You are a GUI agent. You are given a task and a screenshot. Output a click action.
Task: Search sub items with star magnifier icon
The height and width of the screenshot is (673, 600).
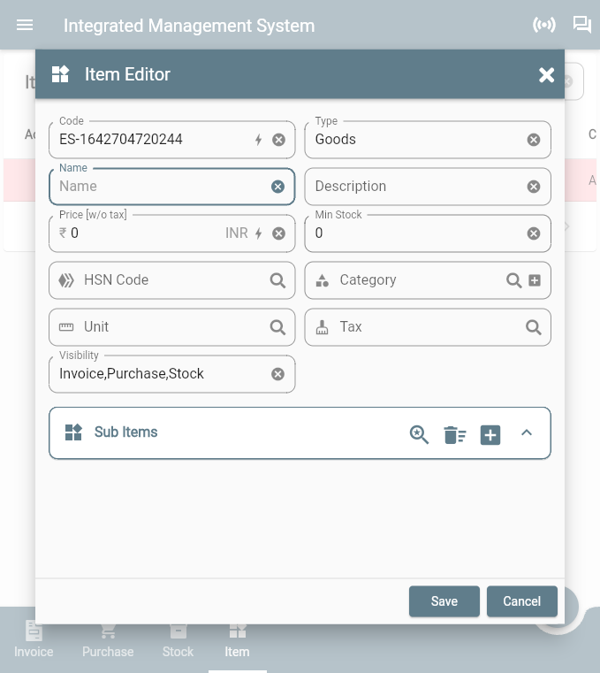[419, 434]
